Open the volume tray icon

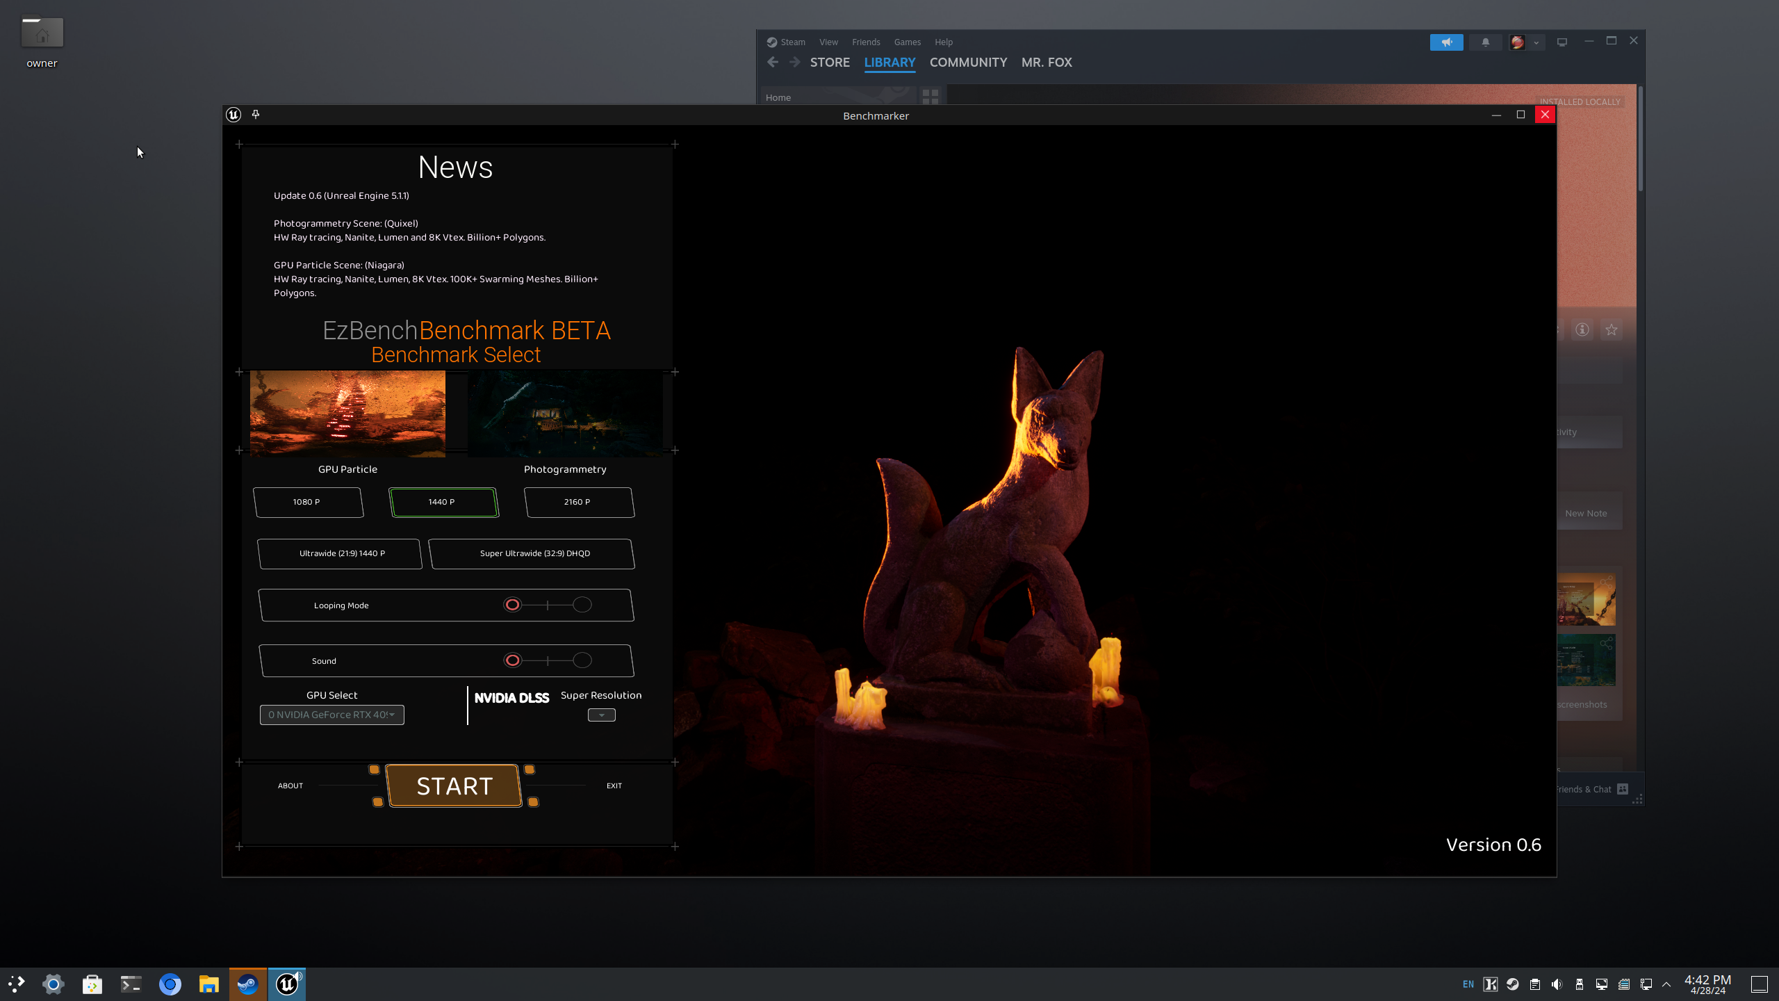pos(1557,984)
